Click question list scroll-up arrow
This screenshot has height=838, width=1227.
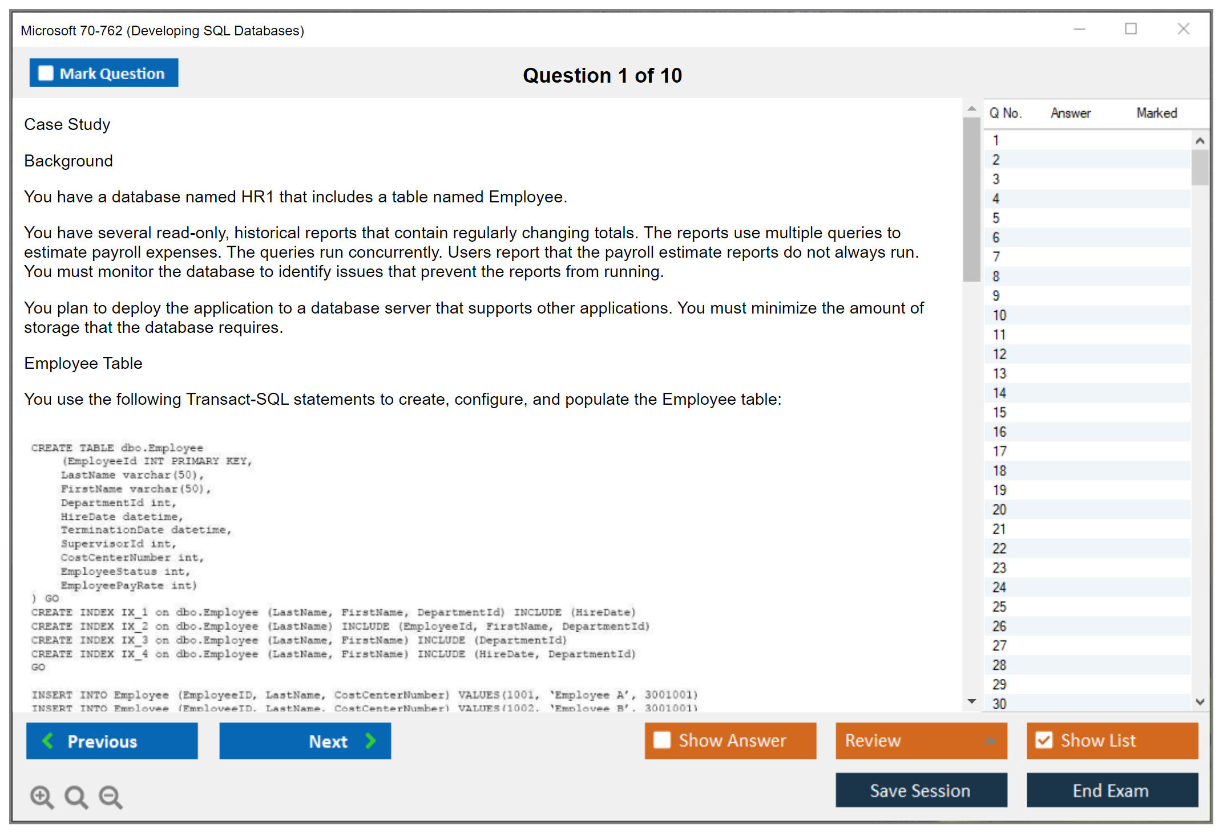coord(1200,141)
